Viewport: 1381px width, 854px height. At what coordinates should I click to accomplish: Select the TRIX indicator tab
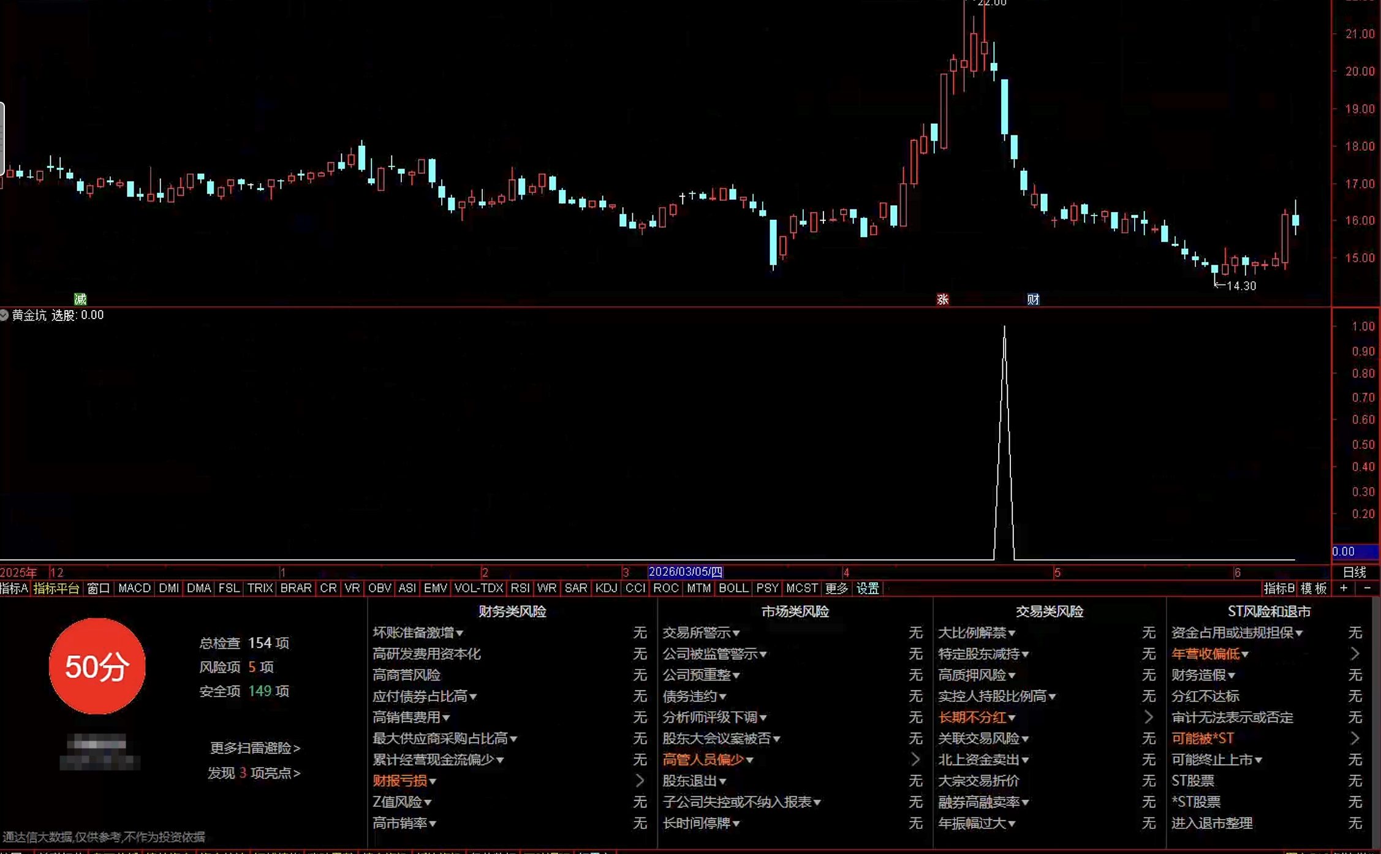pos(260,588)
